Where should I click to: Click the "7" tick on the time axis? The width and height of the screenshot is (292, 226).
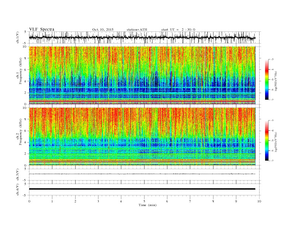coord(190,201)
